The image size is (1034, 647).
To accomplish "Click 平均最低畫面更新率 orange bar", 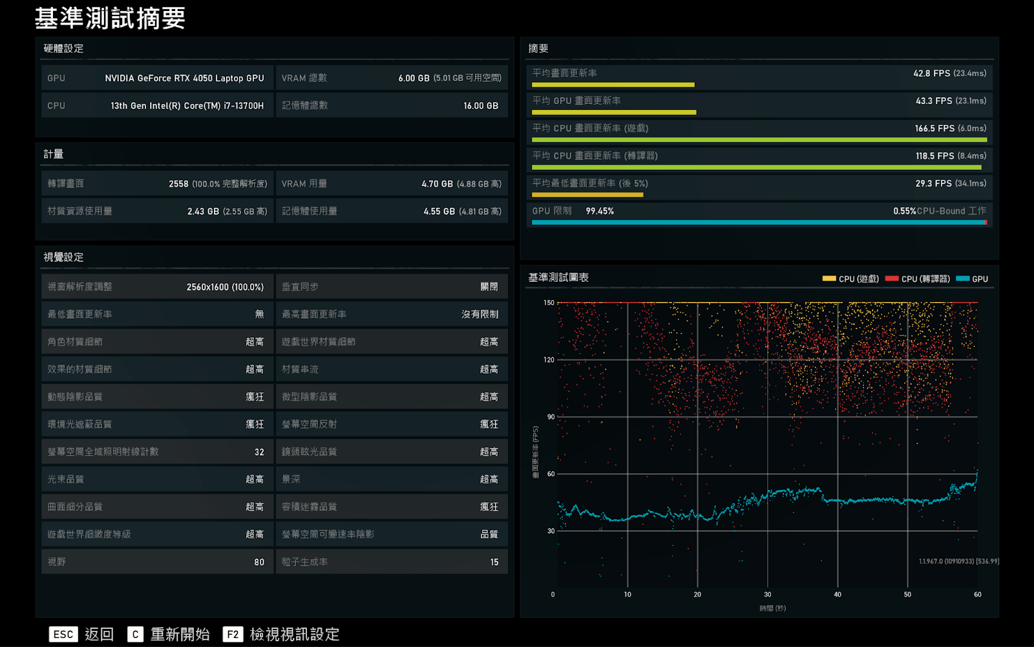I will pyautogui.click(x=587, y=195).
